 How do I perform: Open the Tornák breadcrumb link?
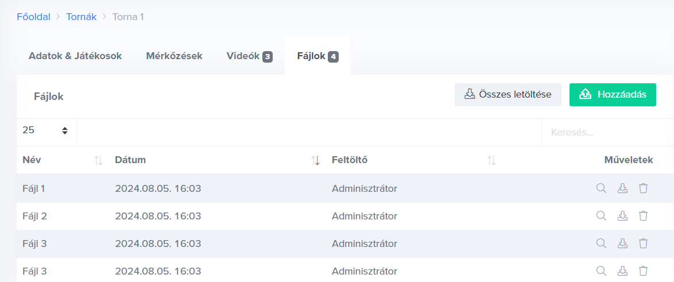tap(80, 17)
